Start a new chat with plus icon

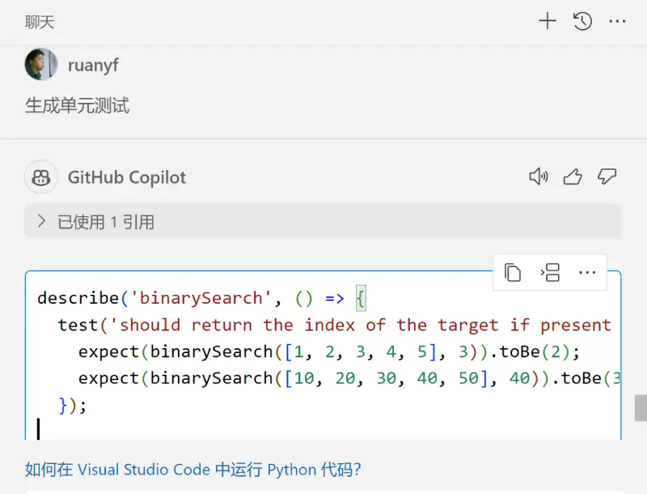coord(548,21)
